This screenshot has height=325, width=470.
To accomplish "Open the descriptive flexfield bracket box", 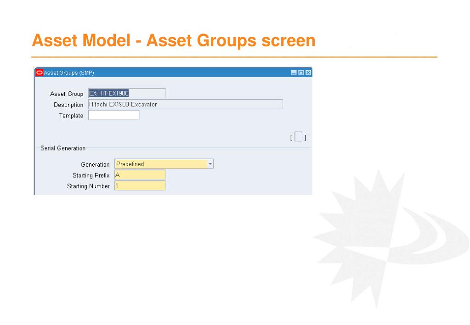I will click(x=298, y=137).
